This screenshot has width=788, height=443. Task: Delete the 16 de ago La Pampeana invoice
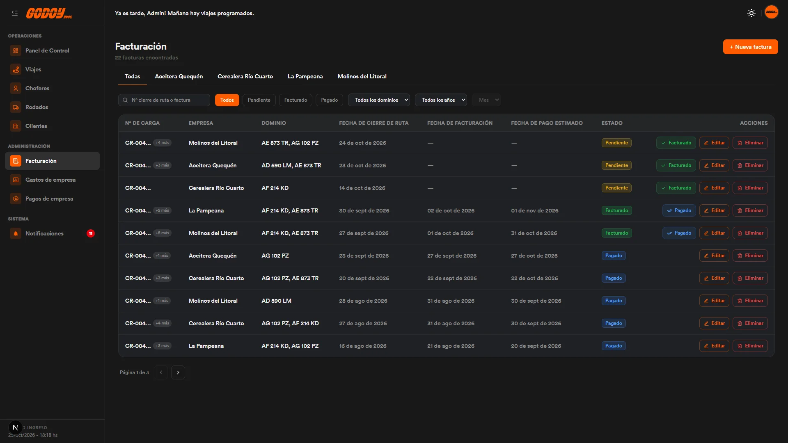click(750, 346)
